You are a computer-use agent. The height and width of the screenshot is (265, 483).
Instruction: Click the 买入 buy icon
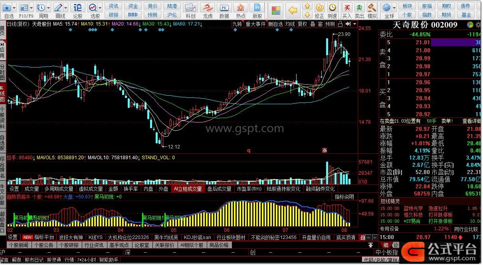(347, 8)
